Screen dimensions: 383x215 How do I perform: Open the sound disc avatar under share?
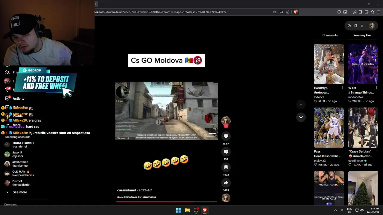(x=226, y=198)
